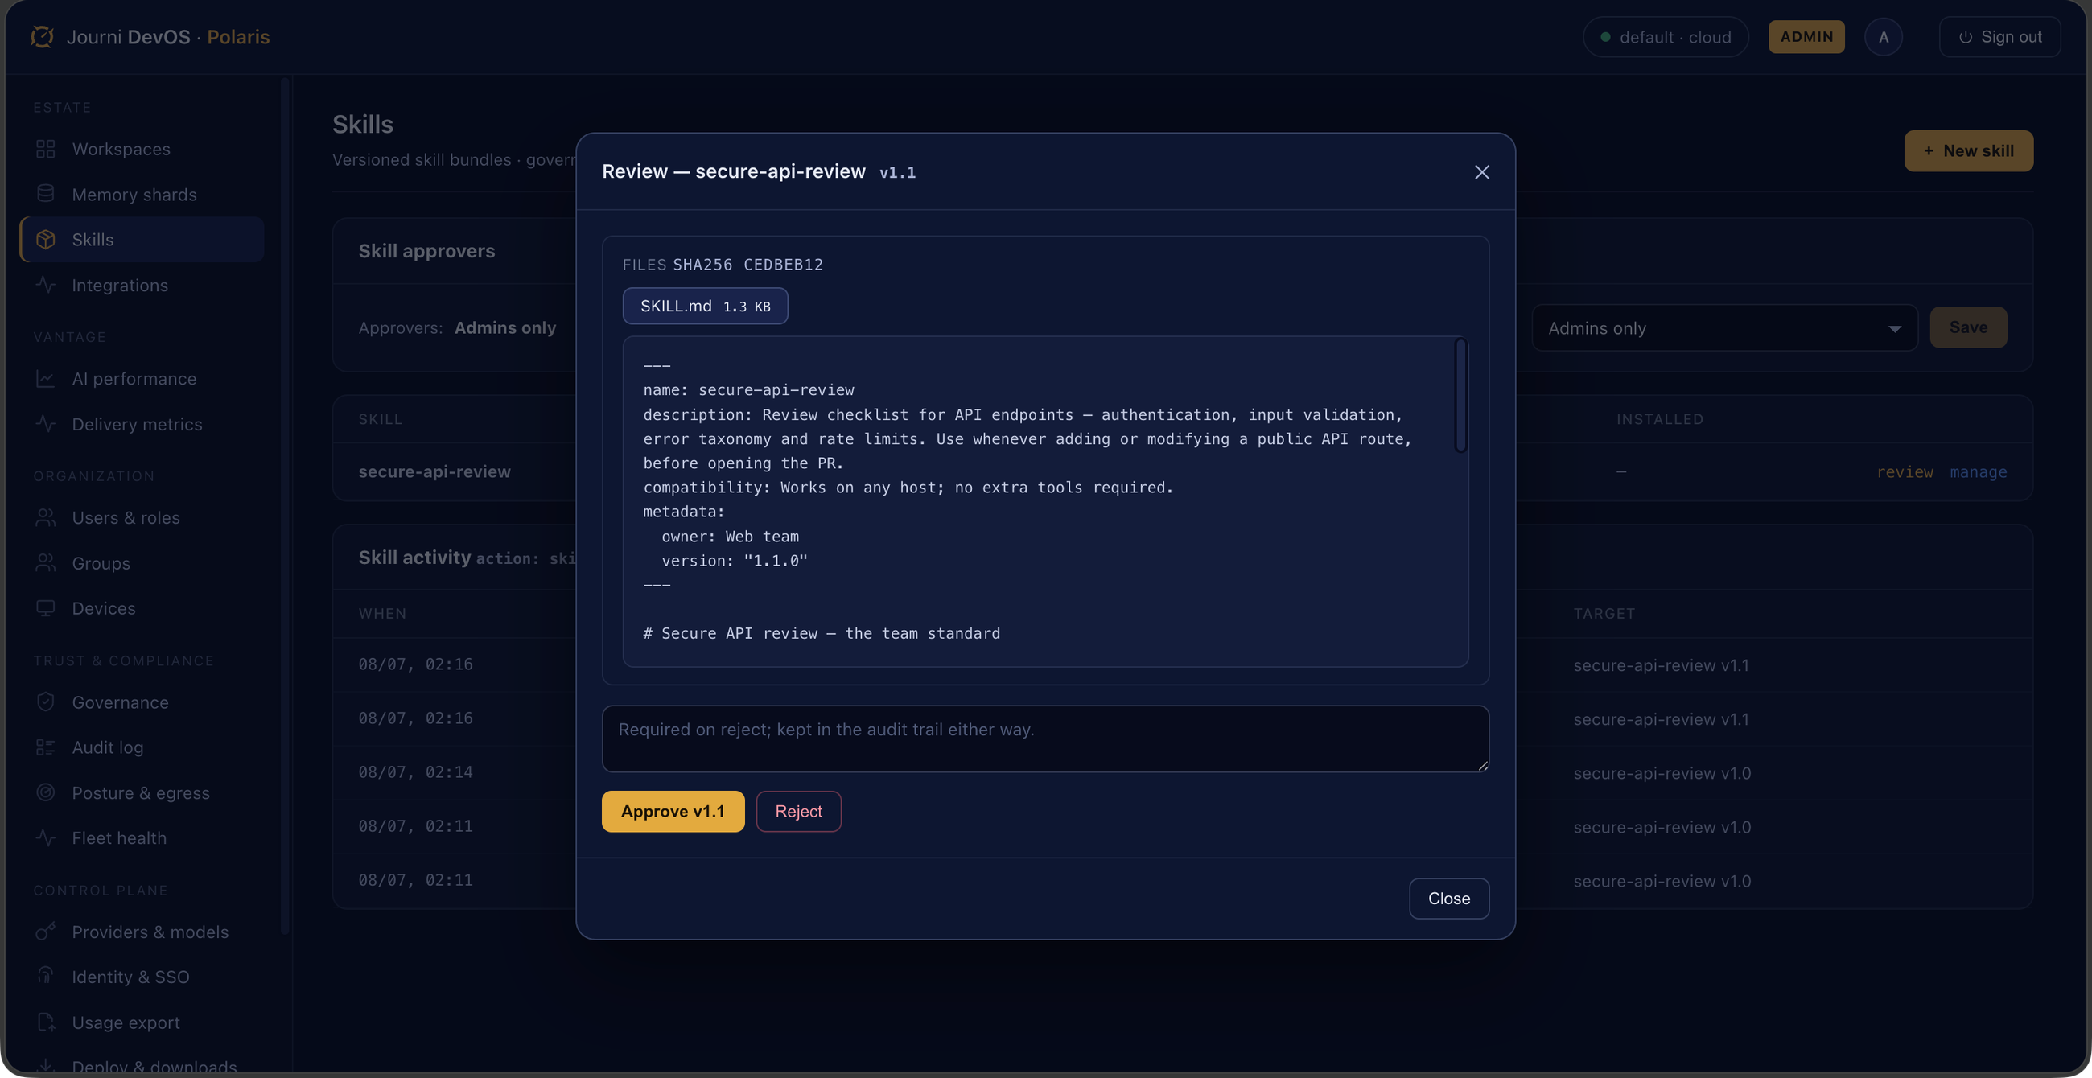This screenshot has height=1078, width=2092.
Task: Click the user avatar A
Action: point(1884,36)
